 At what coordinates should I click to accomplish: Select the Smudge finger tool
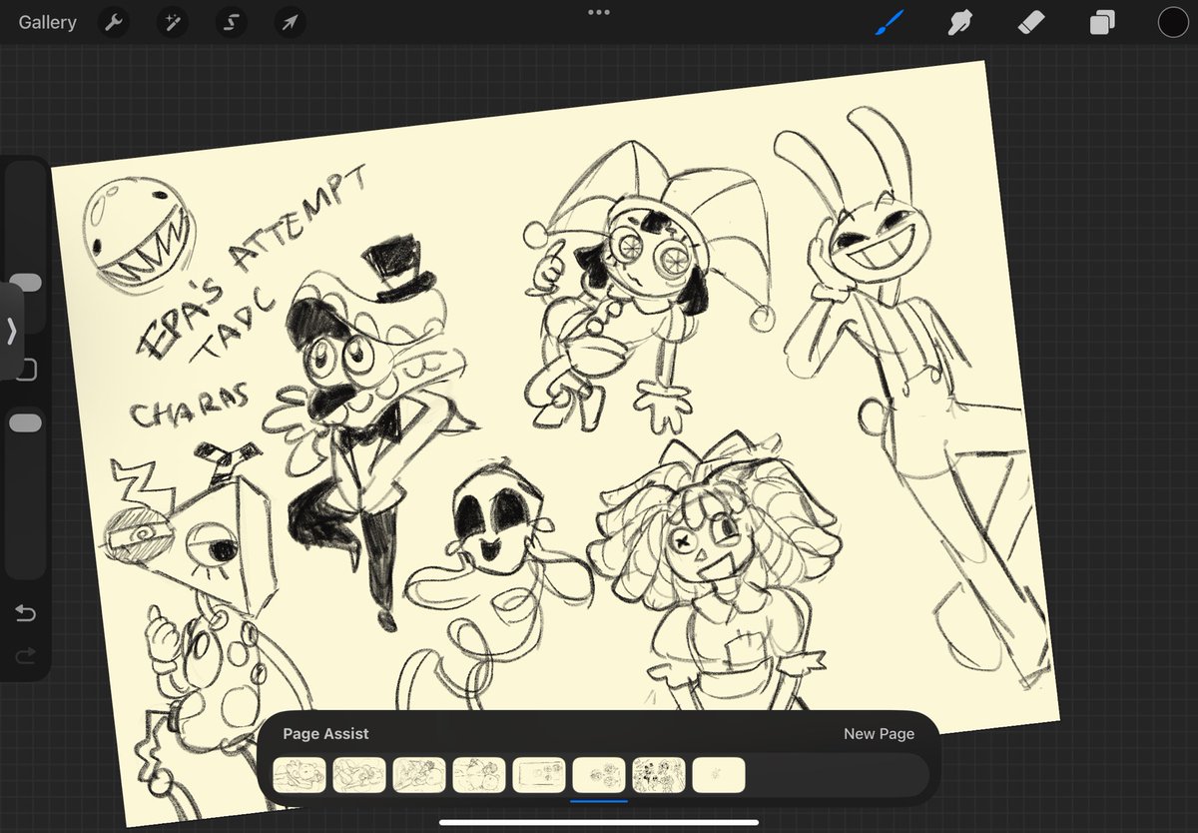960,23
